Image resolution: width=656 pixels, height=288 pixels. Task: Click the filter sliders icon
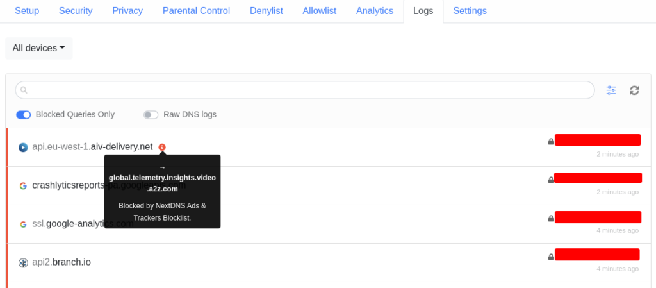pos(611,90)
